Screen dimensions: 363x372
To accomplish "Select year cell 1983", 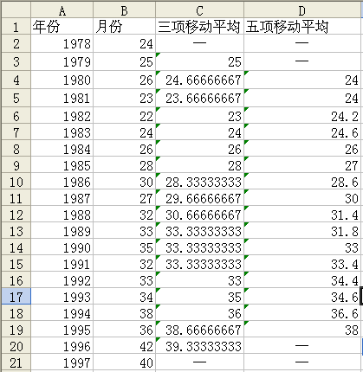I will point(62,132).
